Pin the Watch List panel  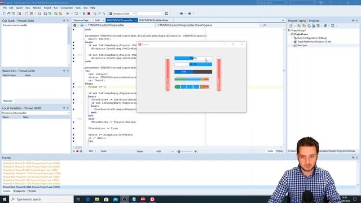[64, 71]
